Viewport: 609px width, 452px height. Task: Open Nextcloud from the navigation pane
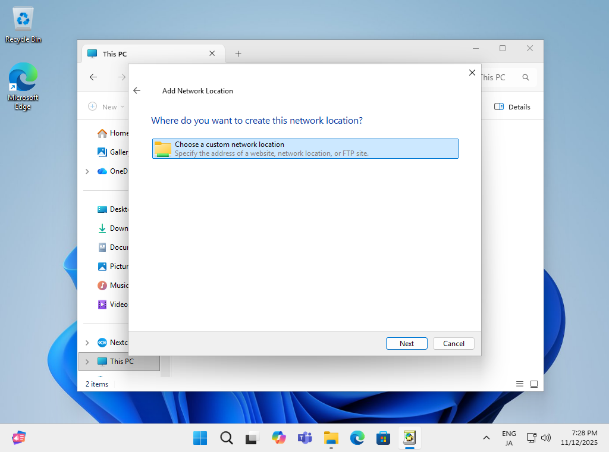point(118,342)
